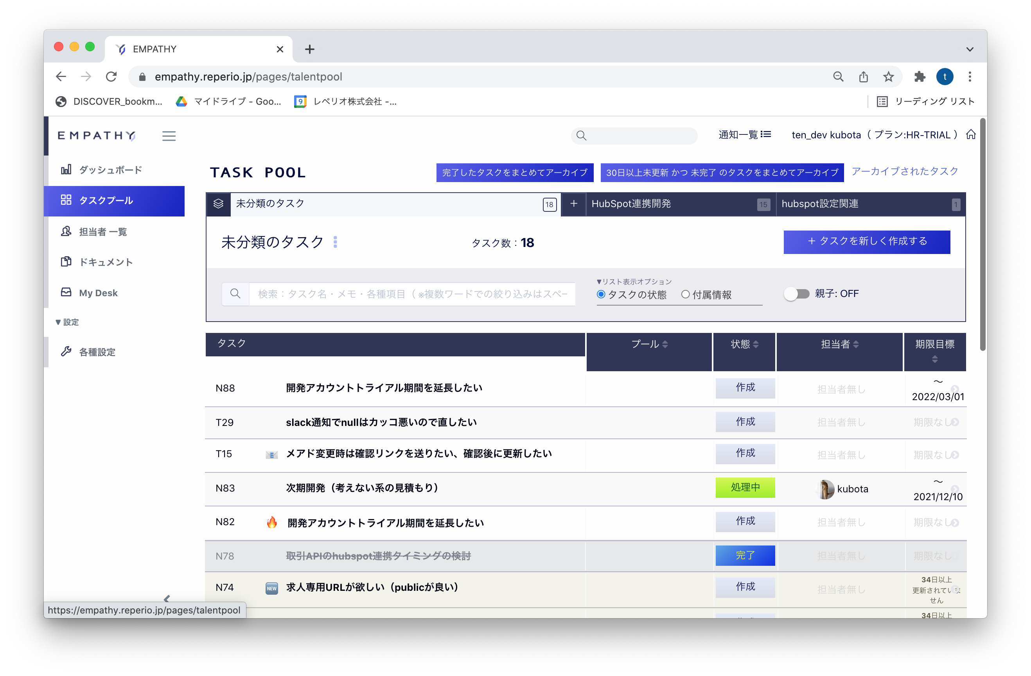
Task: Open 通知一覧 notification list
Action: [x=744, y=134]
